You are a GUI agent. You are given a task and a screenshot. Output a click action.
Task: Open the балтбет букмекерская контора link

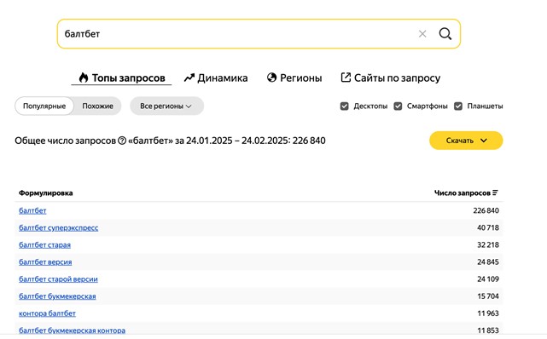(x=72, y=330)
